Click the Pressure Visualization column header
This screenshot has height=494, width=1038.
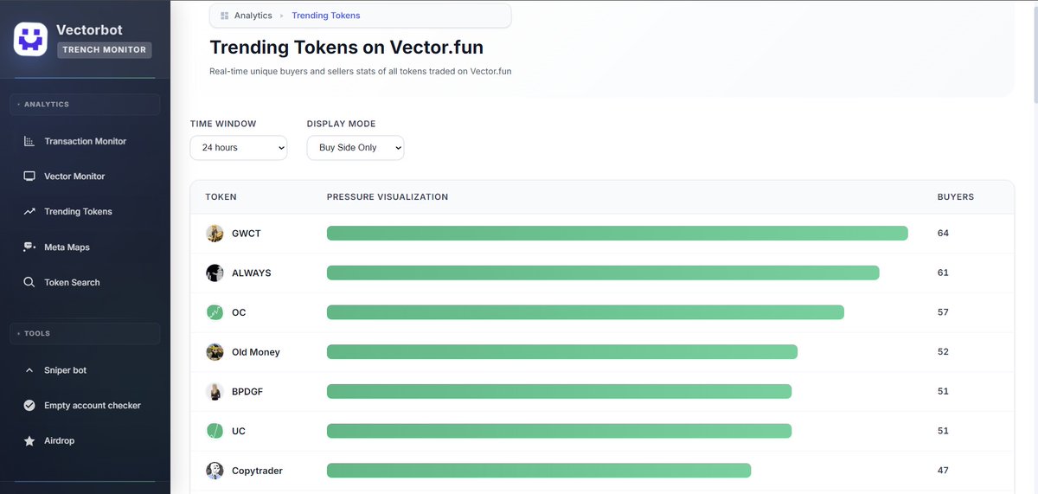pos(388,197)
